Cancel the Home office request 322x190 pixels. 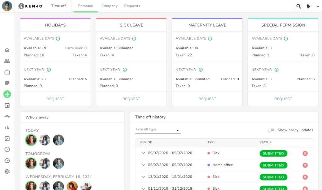[x=305, y=165]
